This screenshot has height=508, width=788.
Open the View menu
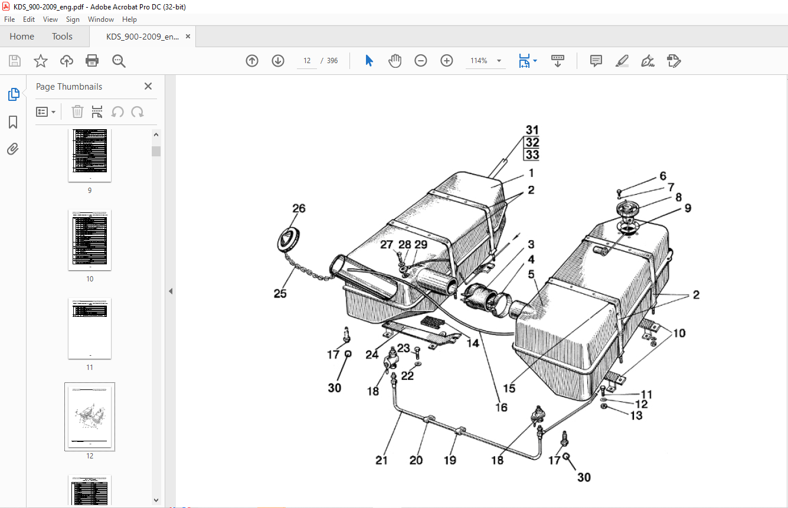pos(50,19)
